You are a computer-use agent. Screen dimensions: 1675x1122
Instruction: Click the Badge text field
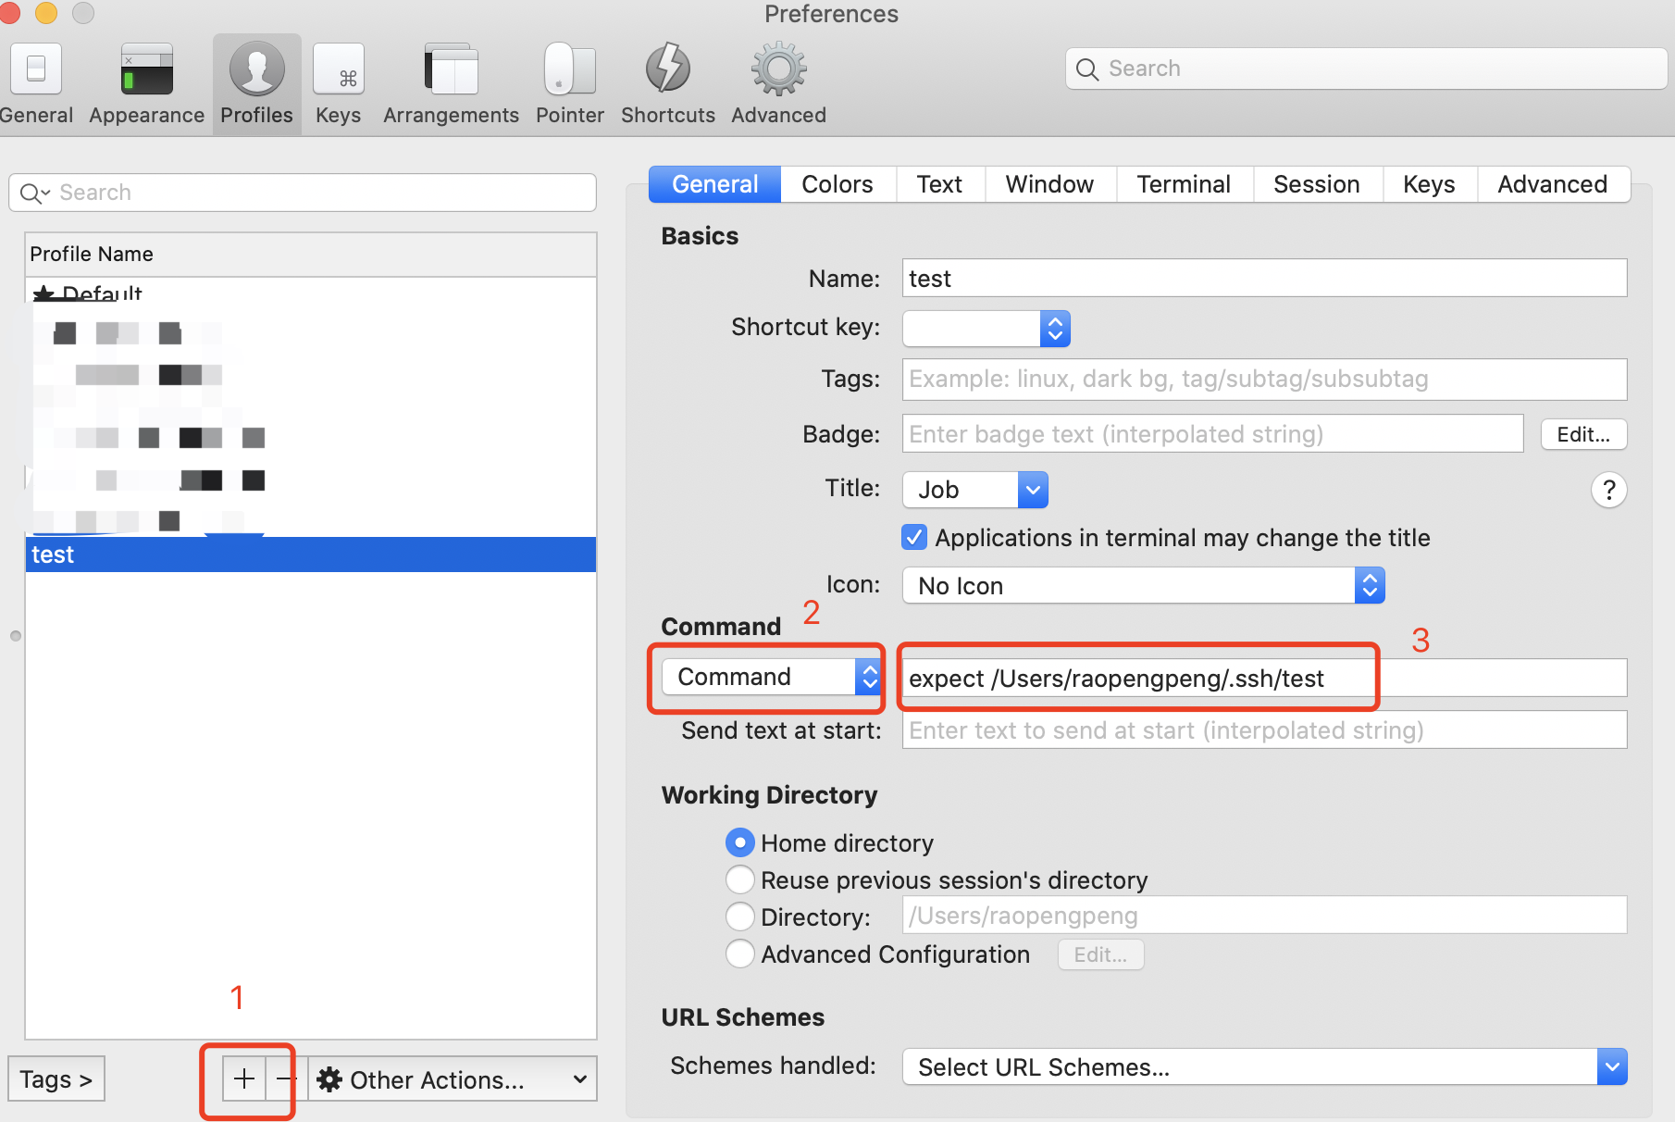(1212, 433)
